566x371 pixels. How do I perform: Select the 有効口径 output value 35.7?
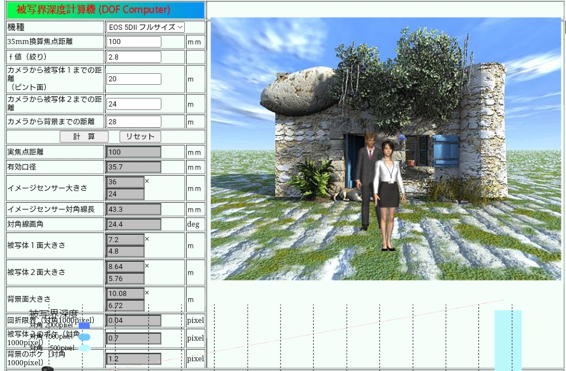tap(133, 167)
